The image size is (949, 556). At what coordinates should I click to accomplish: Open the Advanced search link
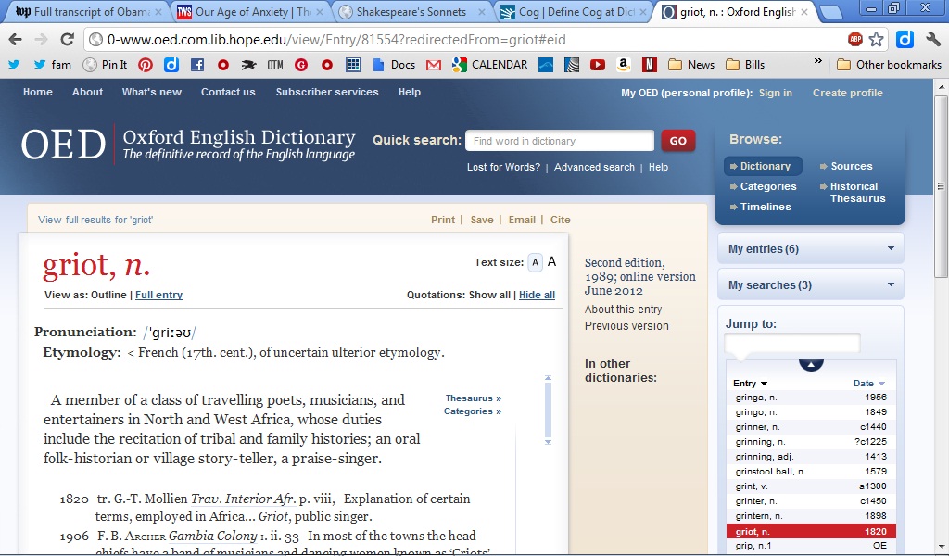click(x=594, y=167)
